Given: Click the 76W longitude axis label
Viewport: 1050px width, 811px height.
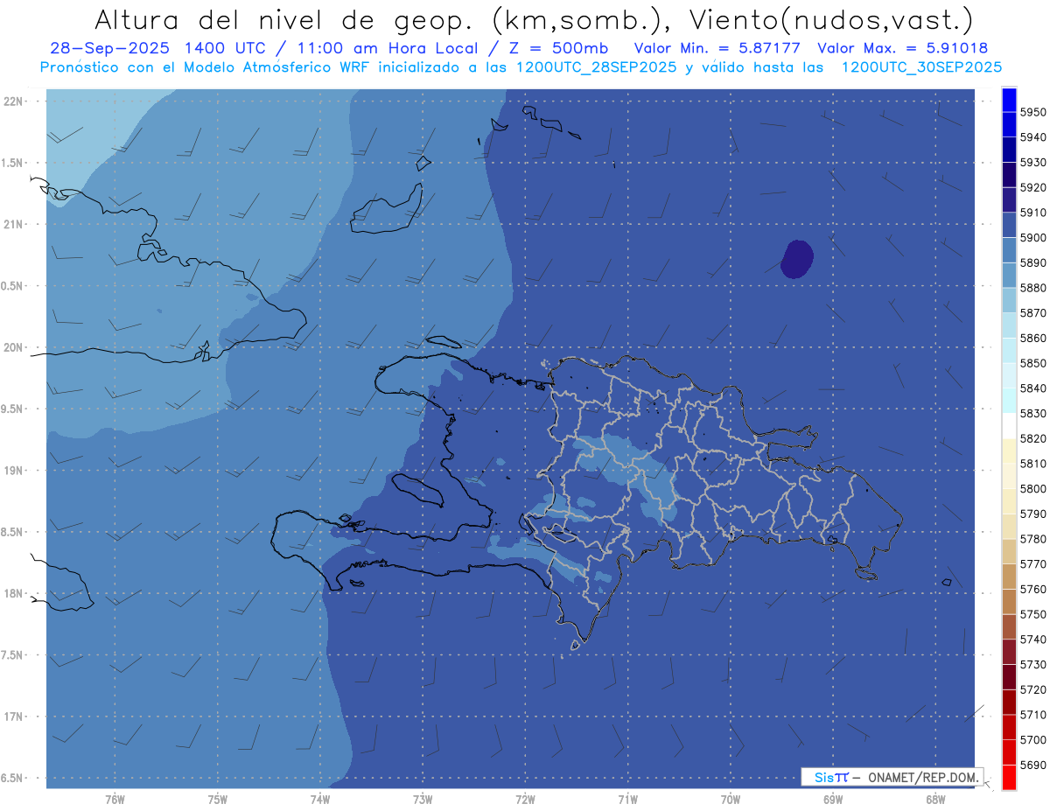Looking at the screenshot, I should point(115,799).
